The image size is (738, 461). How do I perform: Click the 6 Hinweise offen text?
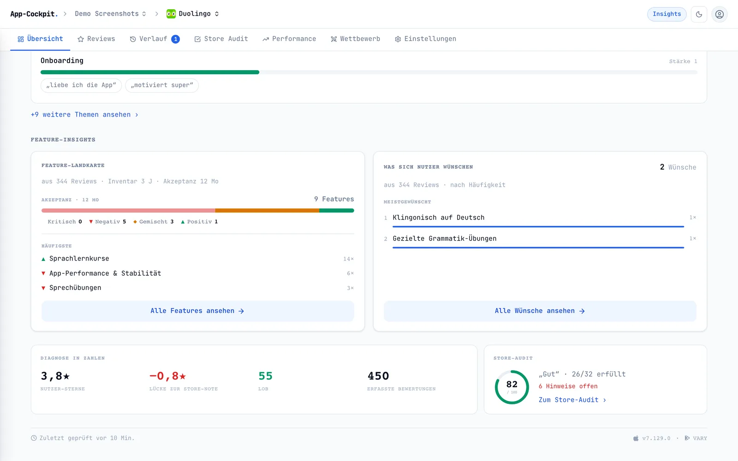(x=568, y=386)
